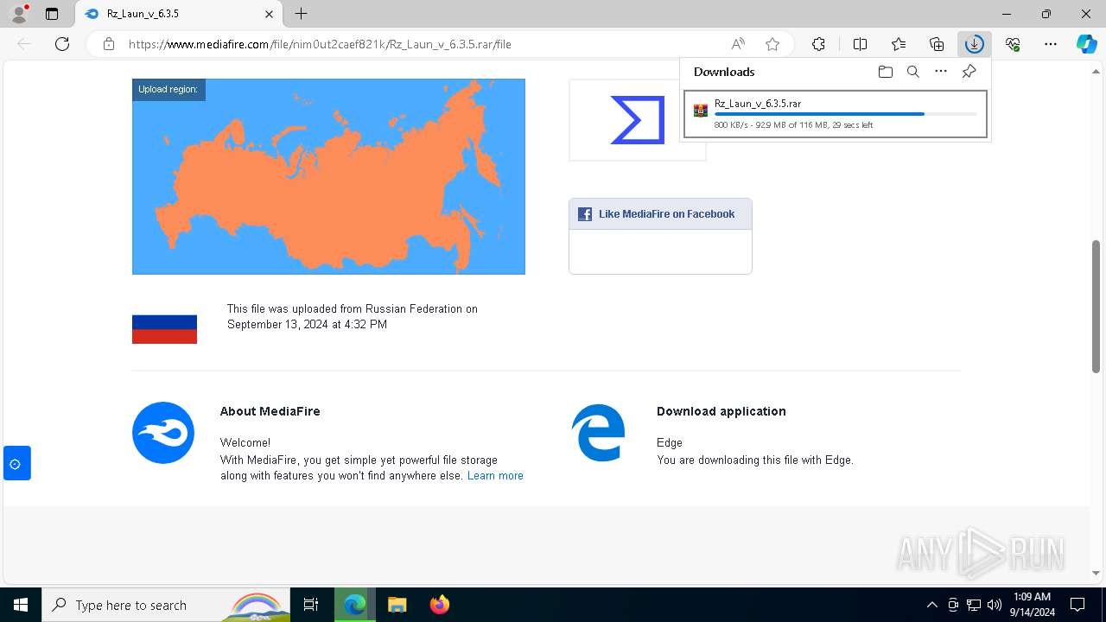Viewport: 1106px width, 622px height.
Task: Click the About MediaFire heading
Action: click(270, 411)
